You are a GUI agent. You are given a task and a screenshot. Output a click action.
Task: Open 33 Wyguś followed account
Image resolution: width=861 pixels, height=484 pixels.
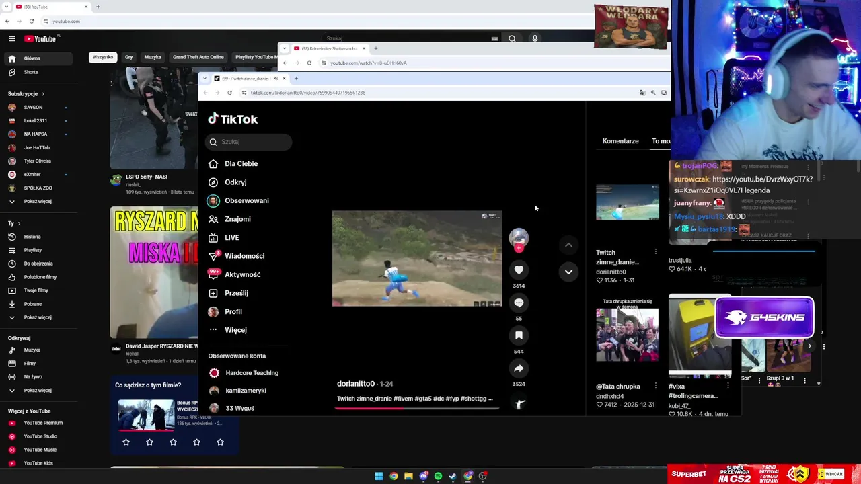point(231,408)
